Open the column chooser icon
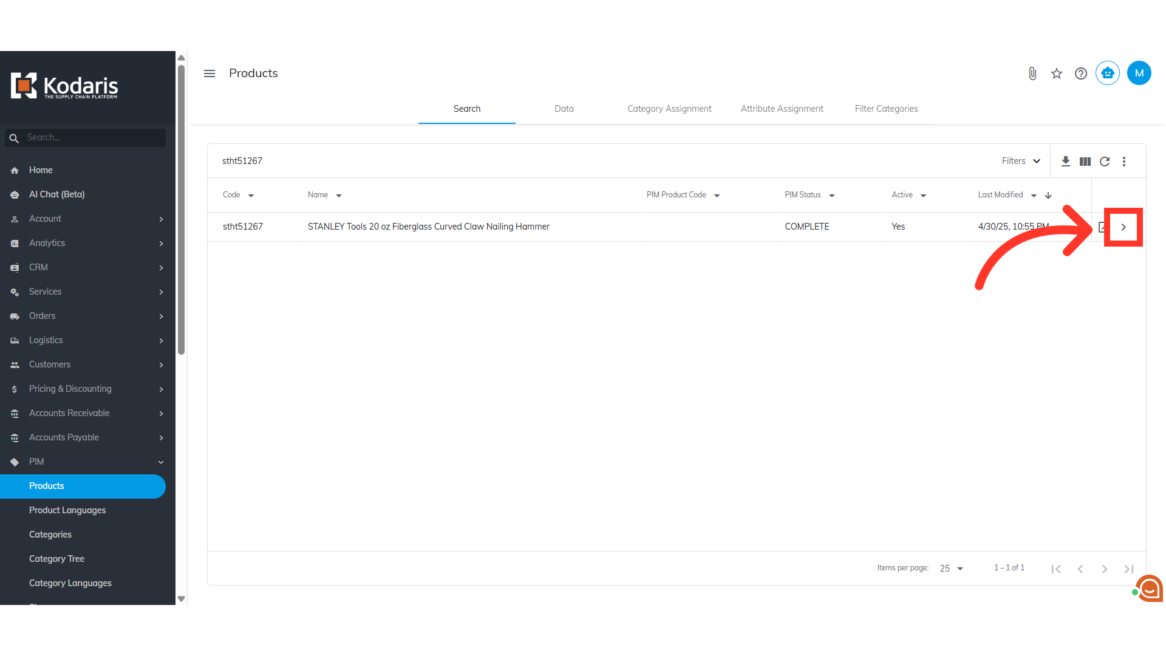Screen dimensions: 1166x656 1085,161
